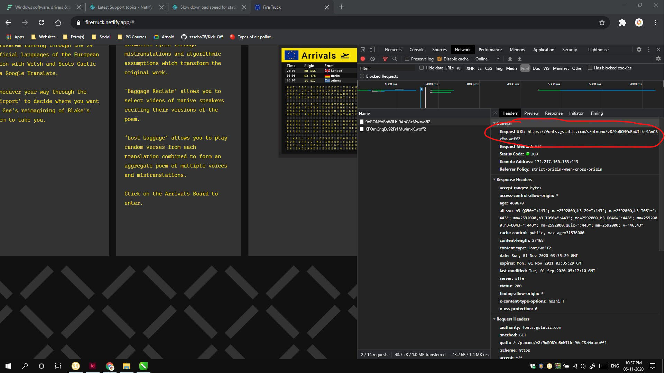Switch to the Console tab

416,50
